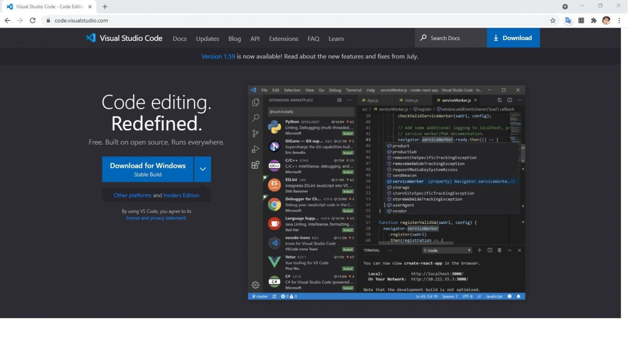
Task: Click the Search Docs field
Action: point(451,38)
